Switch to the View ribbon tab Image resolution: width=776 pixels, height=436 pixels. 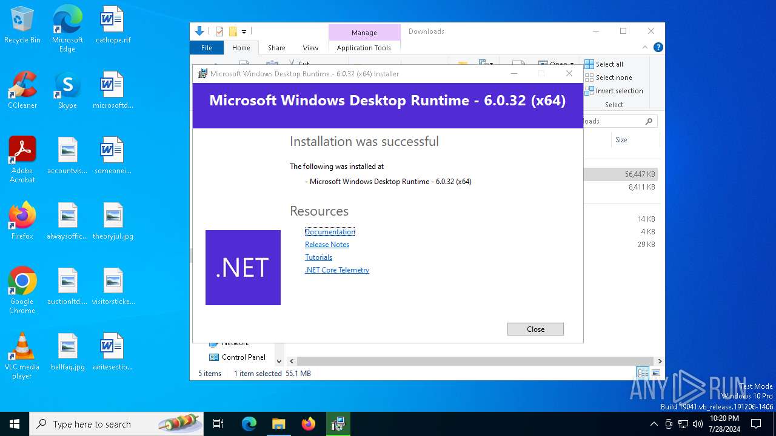310,48
